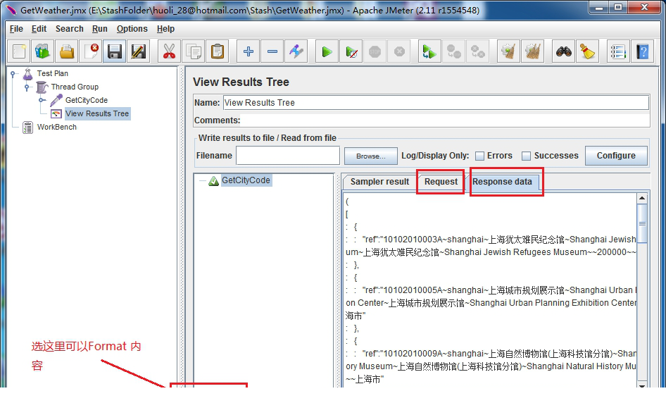Select WorkBench in the tree
This screenshot has height=403, width=666.
pos(56,127)
